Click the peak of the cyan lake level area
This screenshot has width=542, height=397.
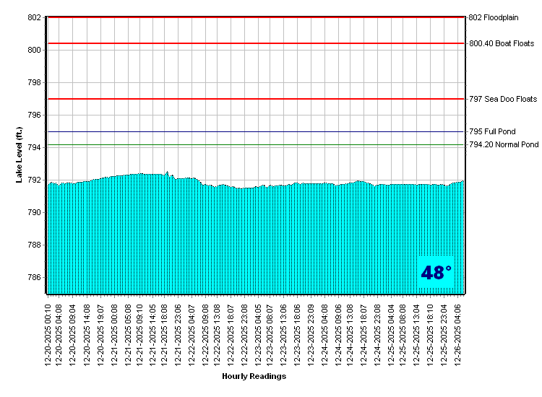tap(168, 173)
